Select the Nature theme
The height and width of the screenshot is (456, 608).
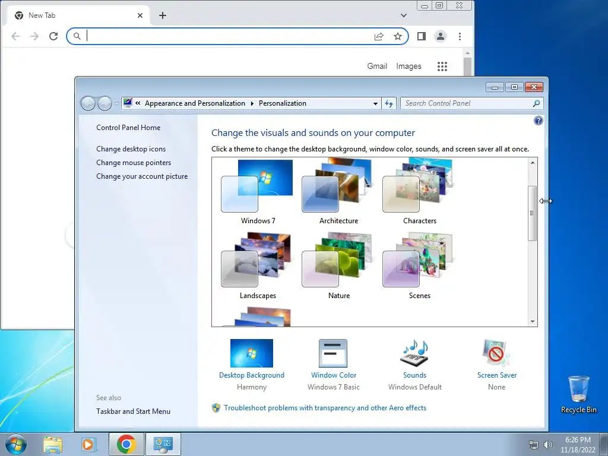pyautogui.click(x=338, y=267)
